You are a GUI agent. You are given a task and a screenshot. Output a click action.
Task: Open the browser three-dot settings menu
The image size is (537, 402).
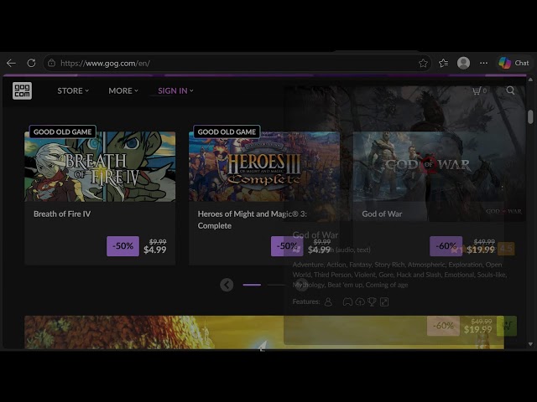click(x=483, y=63)
